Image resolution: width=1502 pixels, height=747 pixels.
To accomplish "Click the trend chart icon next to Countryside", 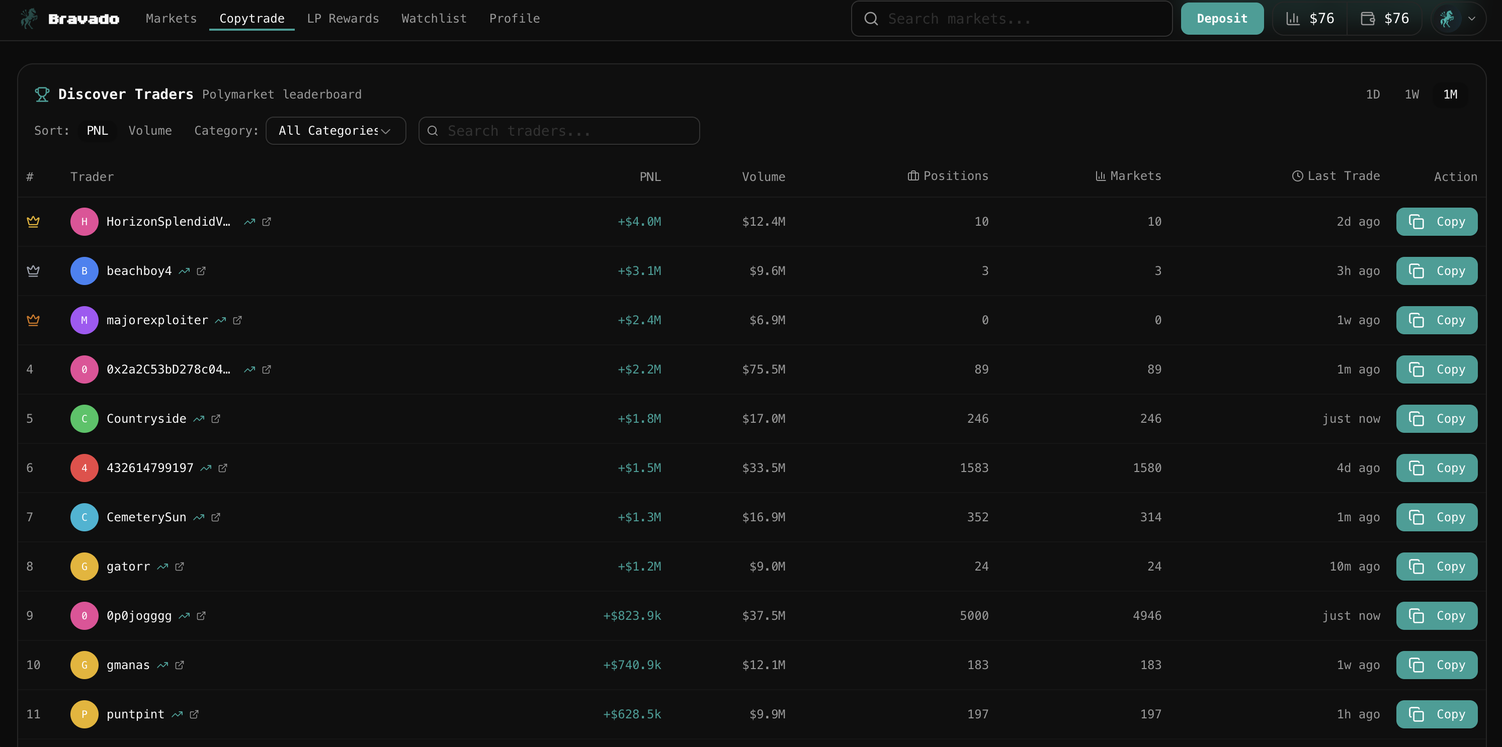I will (x=199, y=419).
